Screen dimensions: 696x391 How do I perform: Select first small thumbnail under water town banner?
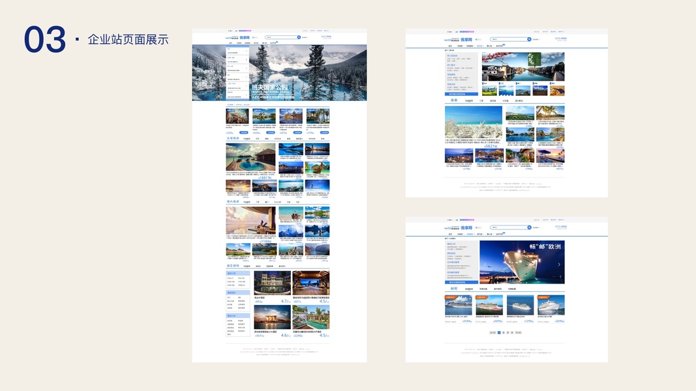click(x=490, y=91)
